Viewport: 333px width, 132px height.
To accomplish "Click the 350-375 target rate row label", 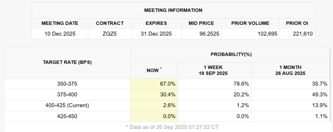I will pos(67,84).
